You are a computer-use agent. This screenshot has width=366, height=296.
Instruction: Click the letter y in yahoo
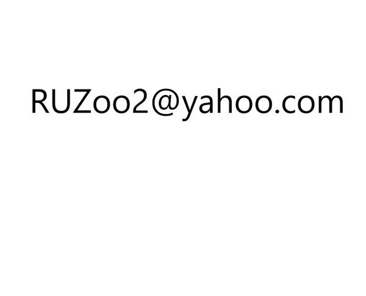pyautogui.click(x=190, y=108)
